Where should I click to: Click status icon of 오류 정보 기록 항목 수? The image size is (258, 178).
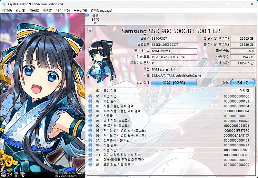(90, 165)
